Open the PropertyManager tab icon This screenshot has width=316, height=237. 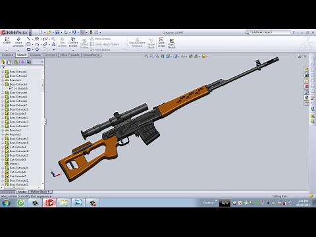[9, 62]
